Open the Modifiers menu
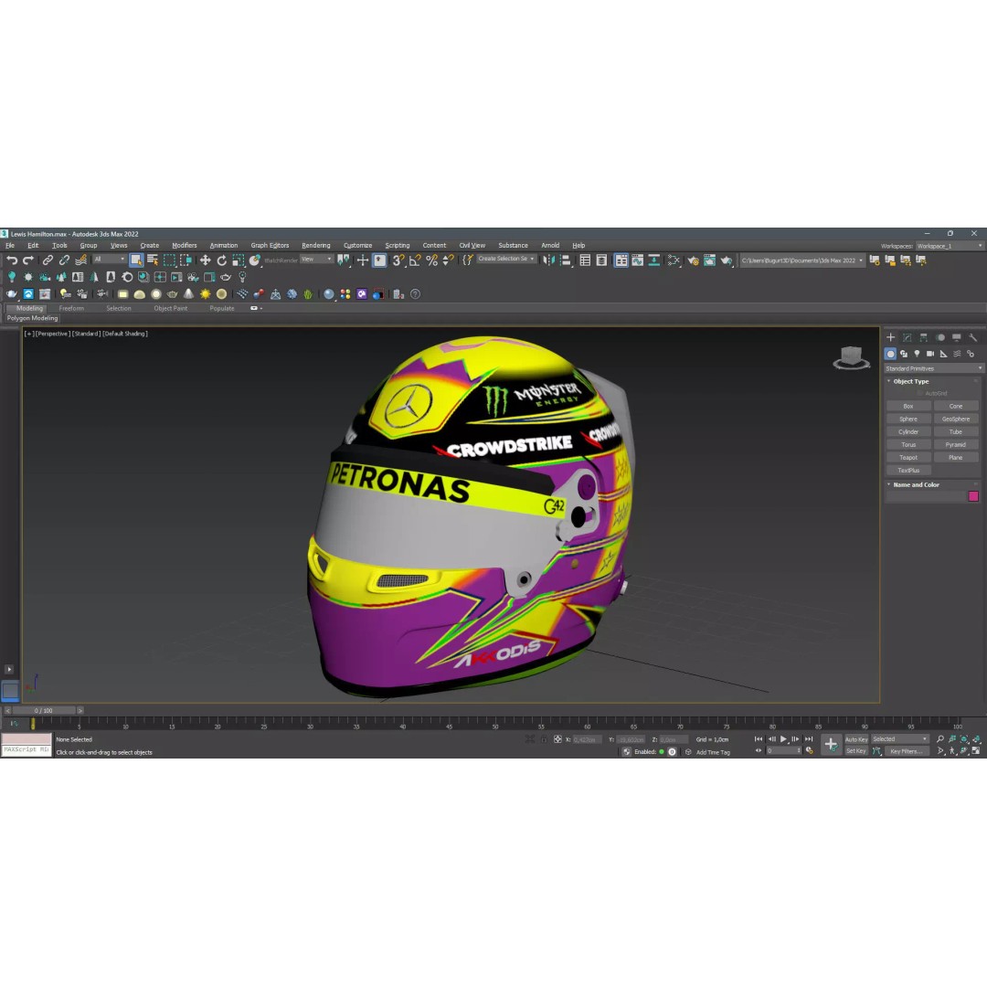Image resolution: width=987 pixels, height=987 pixels. point(185,246)
